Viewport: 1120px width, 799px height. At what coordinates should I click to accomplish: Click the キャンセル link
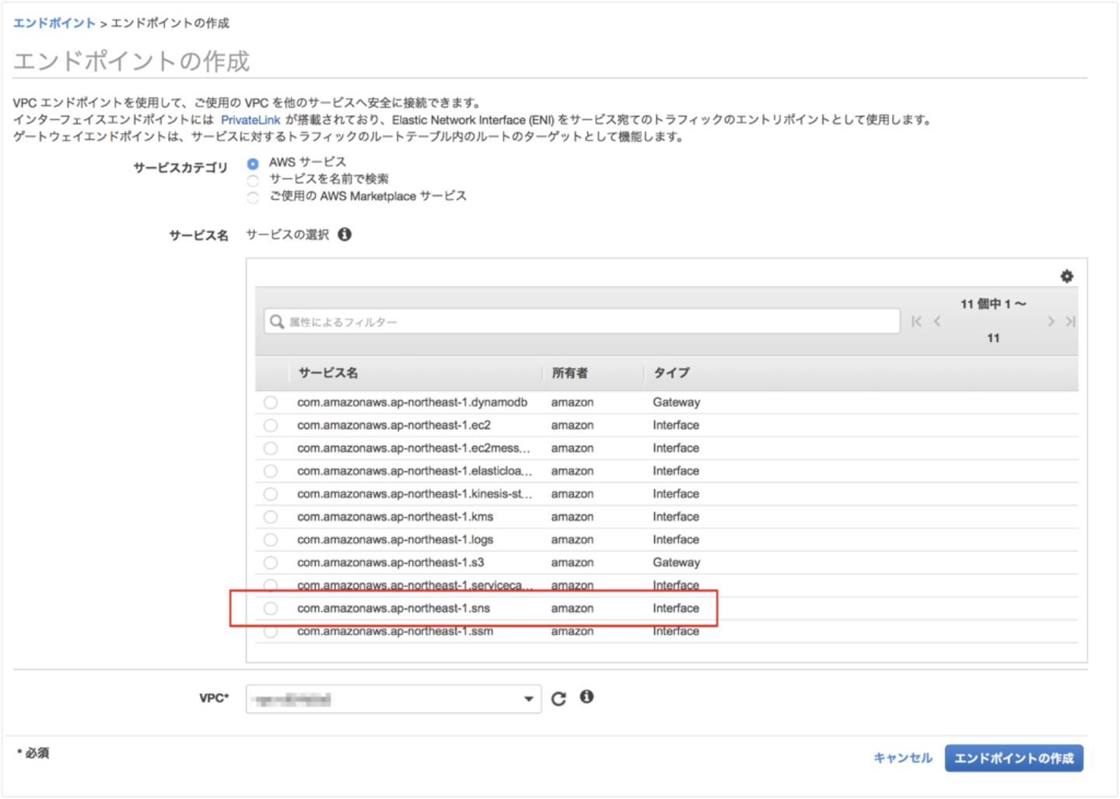(902, 758)
